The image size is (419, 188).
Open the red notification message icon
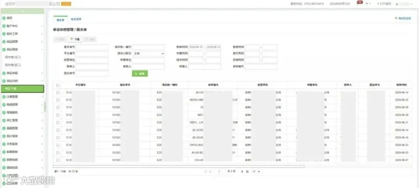click(x=360, y=2)
